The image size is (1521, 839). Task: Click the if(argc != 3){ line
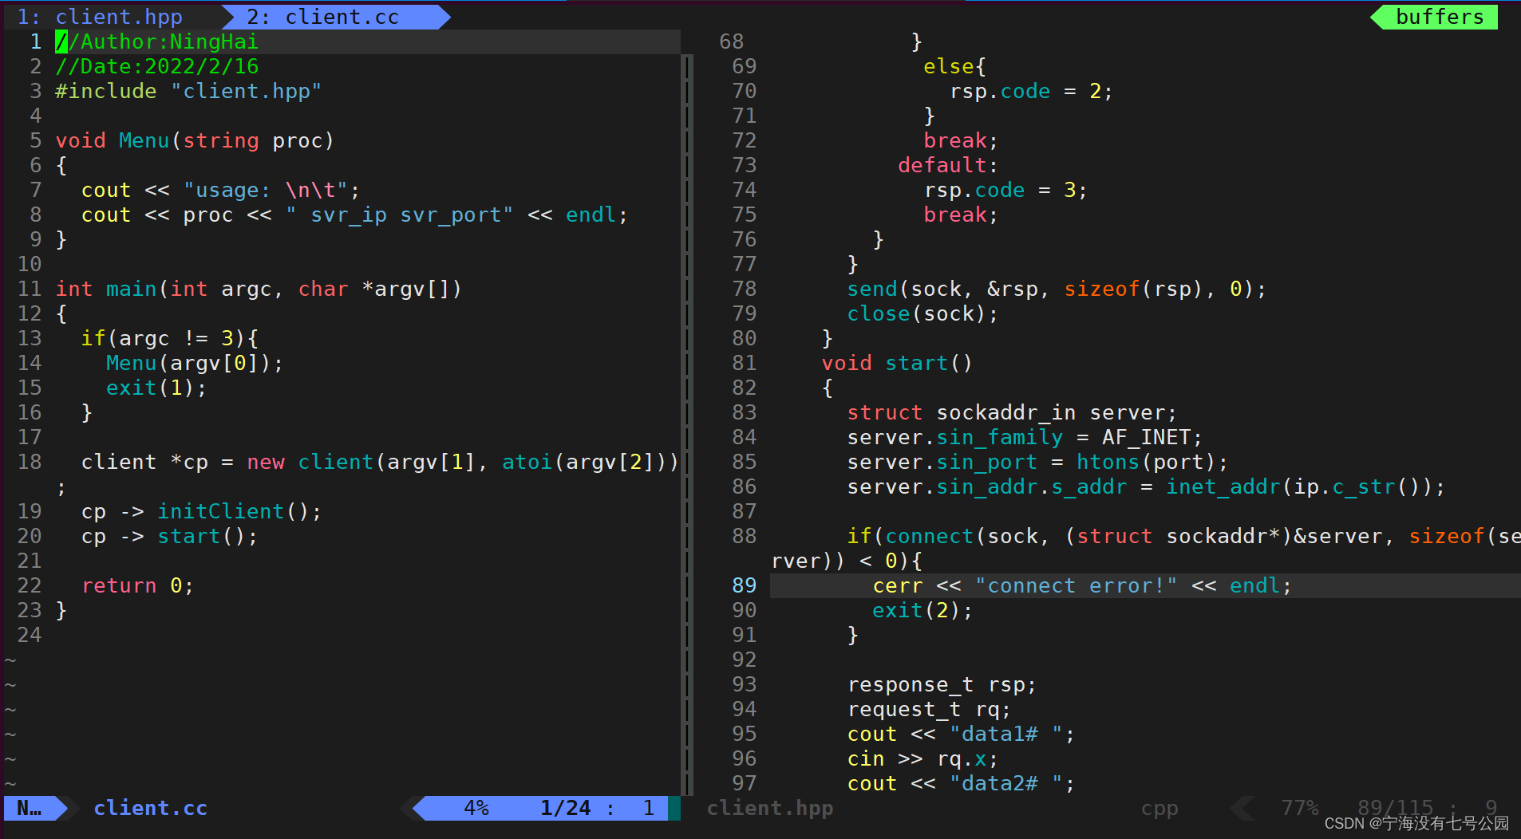click(x=170, y=338)
